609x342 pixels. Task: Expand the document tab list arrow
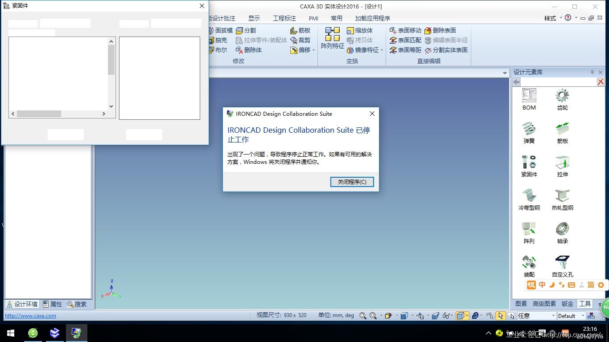[505, 73]
